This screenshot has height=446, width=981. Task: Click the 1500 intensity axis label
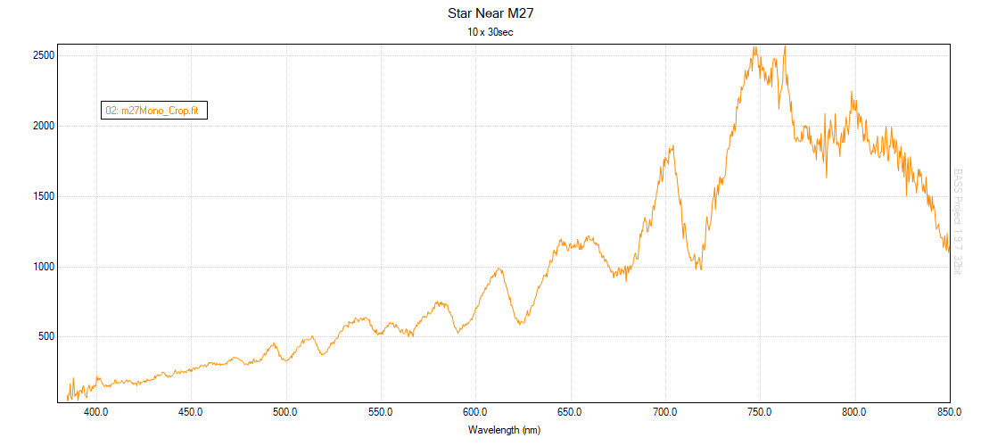click(x=45, y=196)
